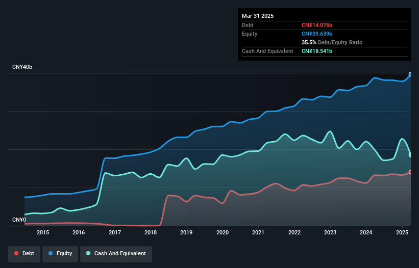Screen dimensions: 419x268
Task: Click the 2017 x-axis label
Action: tap(115, 232)
